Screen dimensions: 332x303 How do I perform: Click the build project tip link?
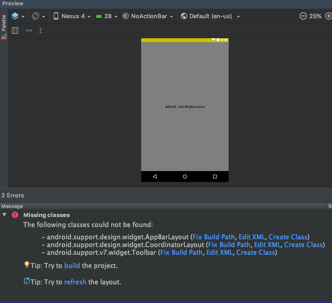point(72,266)
